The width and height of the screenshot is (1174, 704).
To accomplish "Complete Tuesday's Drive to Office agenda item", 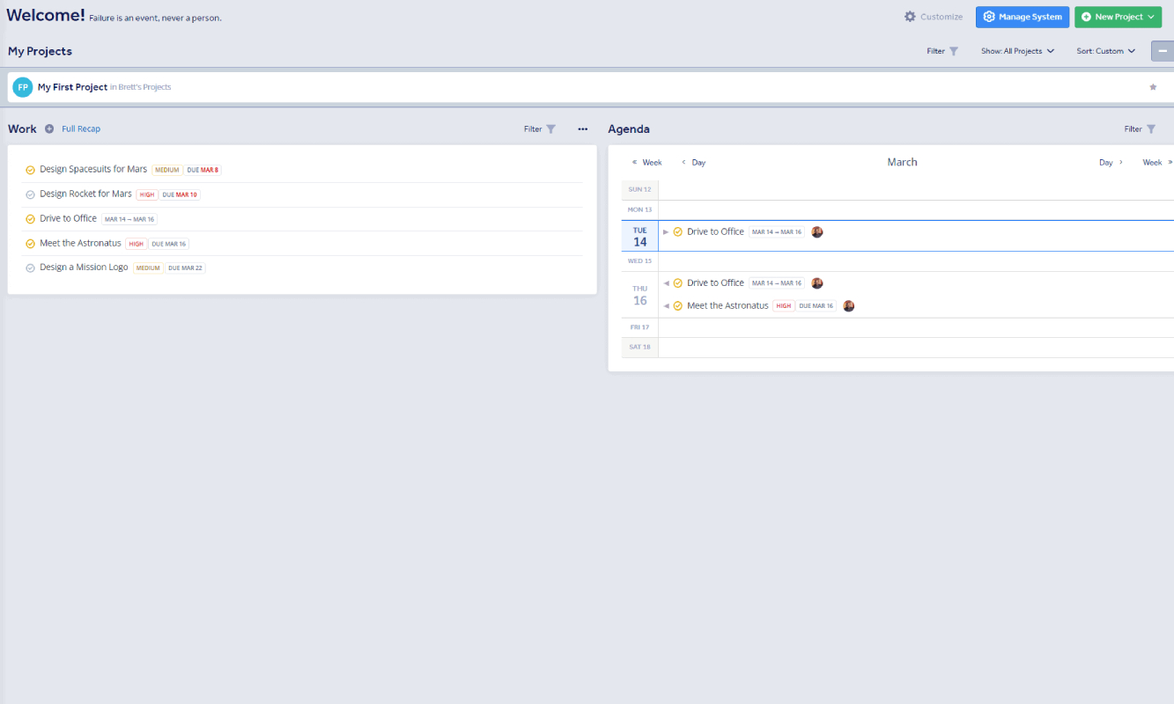I will click(678, 232).
